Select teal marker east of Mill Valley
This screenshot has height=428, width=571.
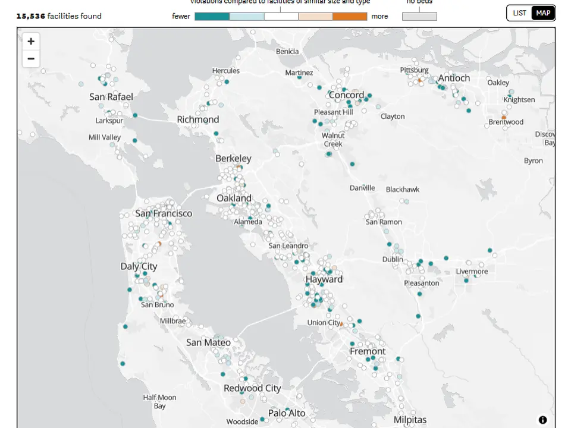[x=135, y=141]
